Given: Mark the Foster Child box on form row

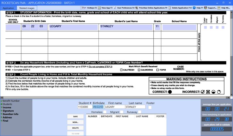Looking at the screenshot, I should [206, 27].
